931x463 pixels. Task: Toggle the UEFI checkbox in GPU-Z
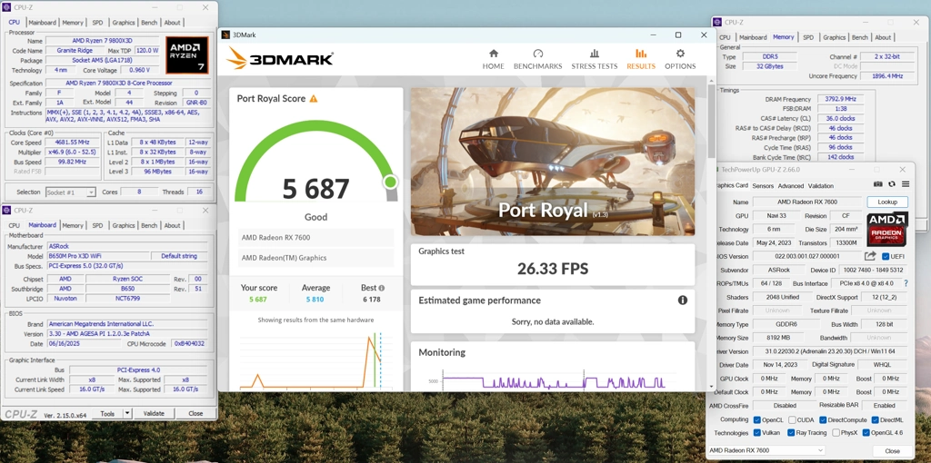(x=886, y=256)
